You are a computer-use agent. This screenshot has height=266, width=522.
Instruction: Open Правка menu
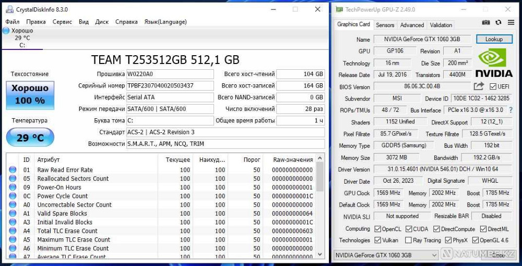pyautogui.click(x=36, y=21)
